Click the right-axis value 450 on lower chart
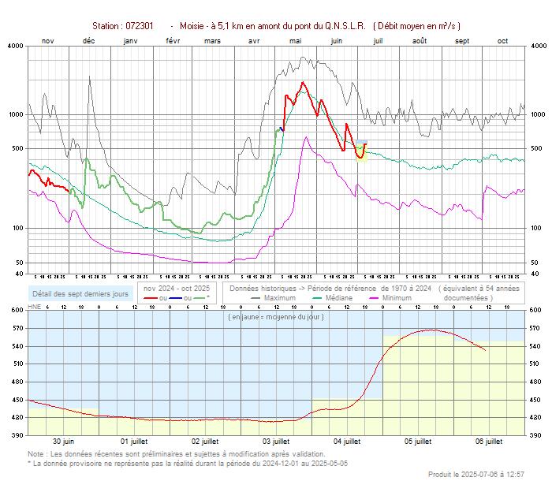The image size is (552, 481). [x=535, y=400]
